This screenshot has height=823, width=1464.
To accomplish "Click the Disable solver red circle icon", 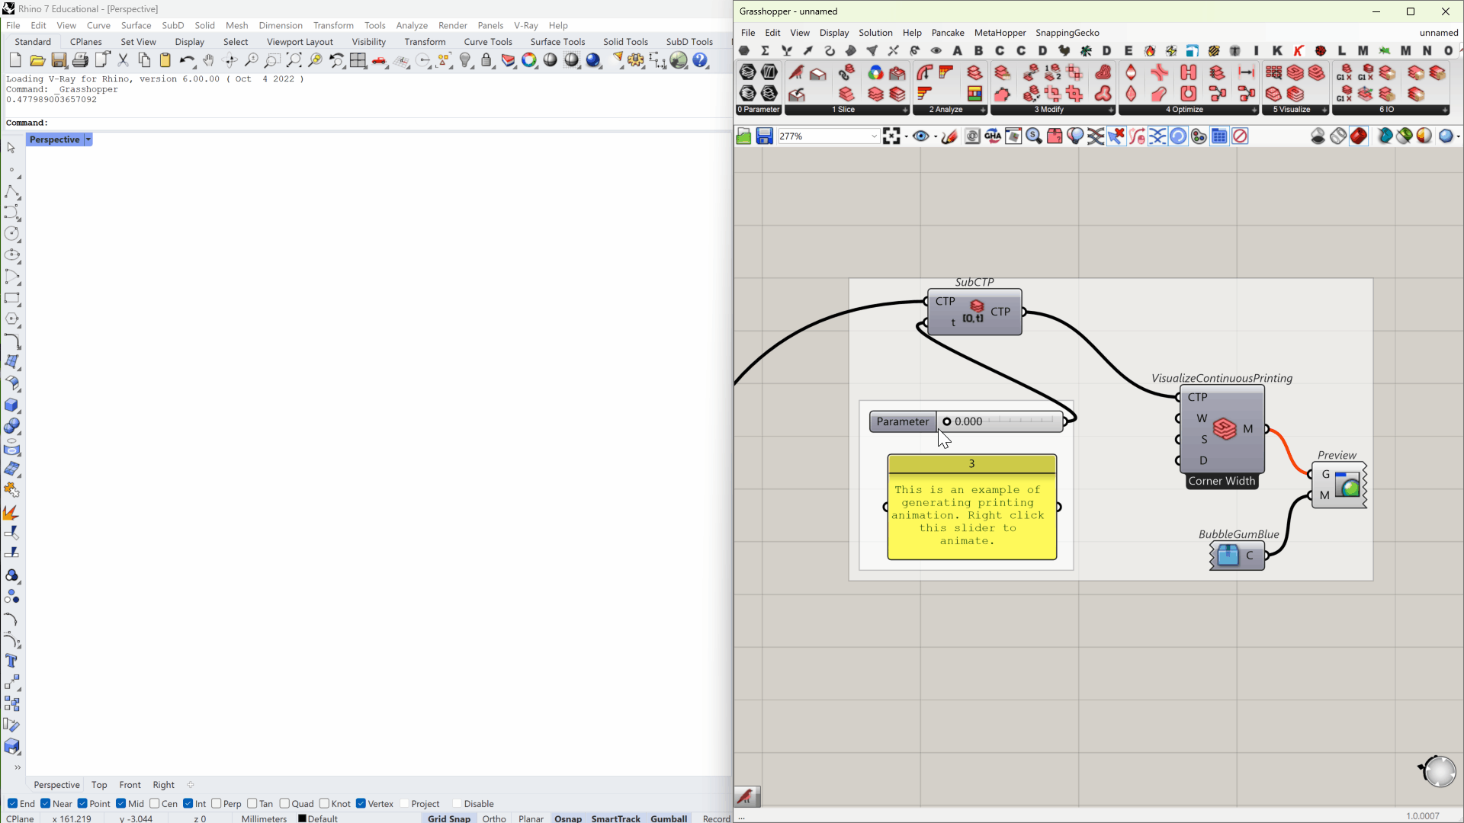I will pyautogui.click(x=1241, y=136).
